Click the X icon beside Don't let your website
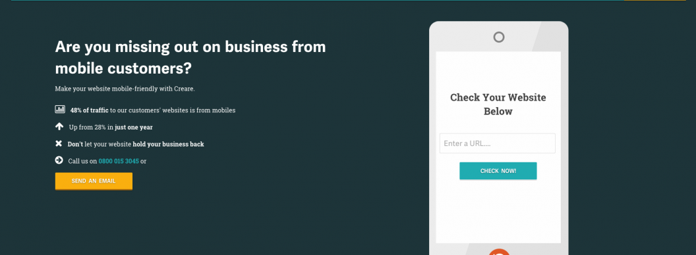This screenshot has height=255, width=696. [59, 143]
